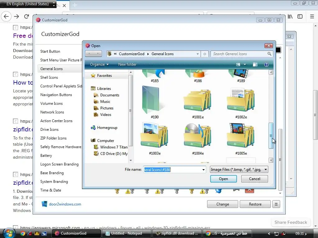This screenshot has height=238, width=318.
Task: Select the #1002e documents folder thumbnail
Action: 241,100
